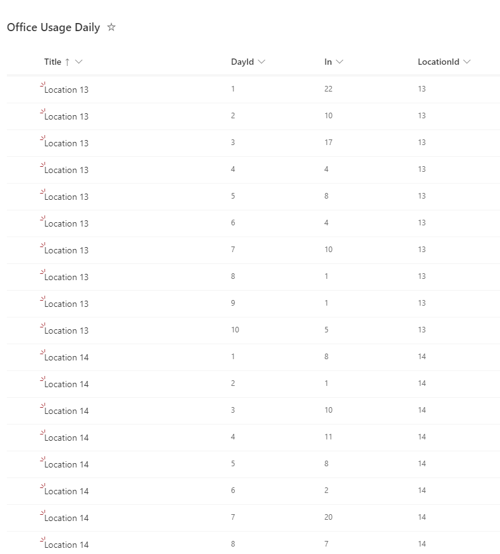Click the new-item marker on Location 14 DayId 1 row

[x=42, y=352]
